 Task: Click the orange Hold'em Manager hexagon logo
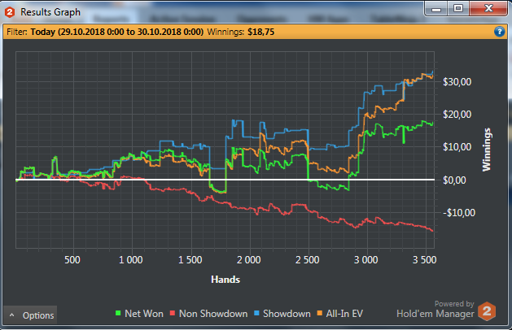(x=487, y=311)
